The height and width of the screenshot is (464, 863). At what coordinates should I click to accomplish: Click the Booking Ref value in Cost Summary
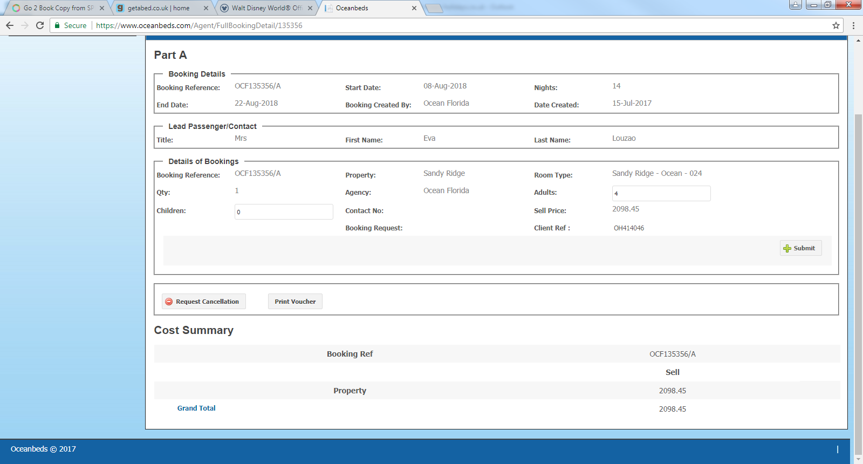[x=673, y=354]
